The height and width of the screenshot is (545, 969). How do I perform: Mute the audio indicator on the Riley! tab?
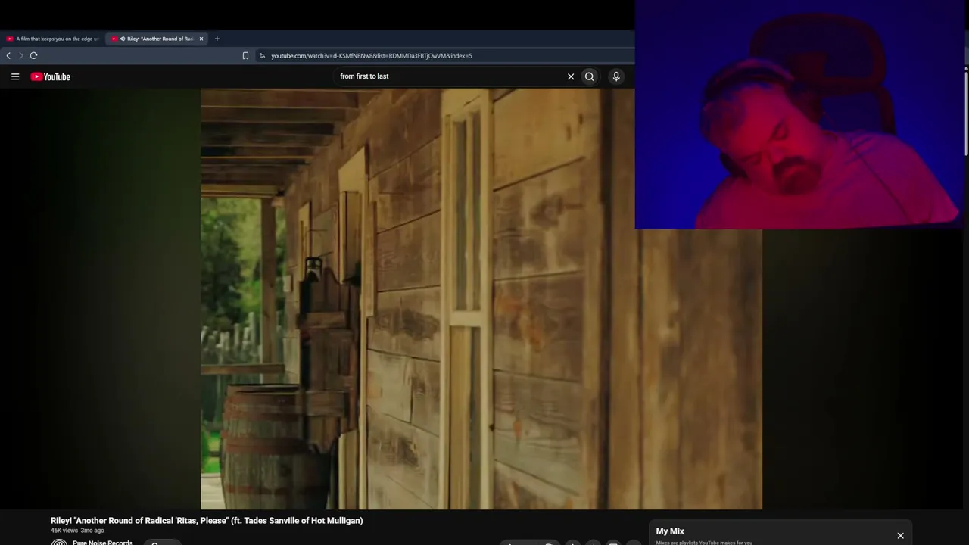click(123, 39)
